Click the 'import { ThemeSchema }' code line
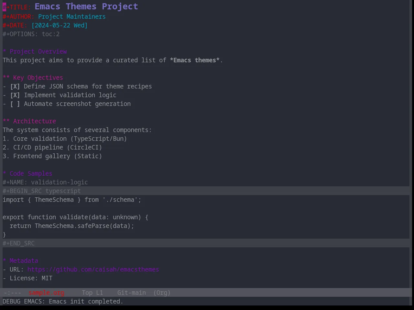Image resolution: width=414 pixels, height=310 pixels. pyautogui.click(x=72, y=200)
